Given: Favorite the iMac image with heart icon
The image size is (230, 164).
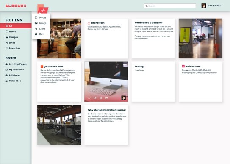Looking at the screenshot, I should tap(89, 98).
